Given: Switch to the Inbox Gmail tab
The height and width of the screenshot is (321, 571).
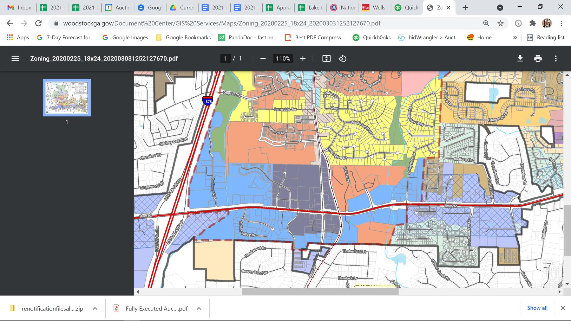Looking at the screenshot, I should (19, 8).
